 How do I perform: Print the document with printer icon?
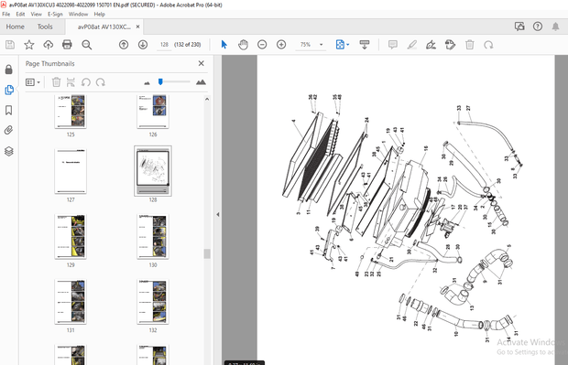pos(67,45)
